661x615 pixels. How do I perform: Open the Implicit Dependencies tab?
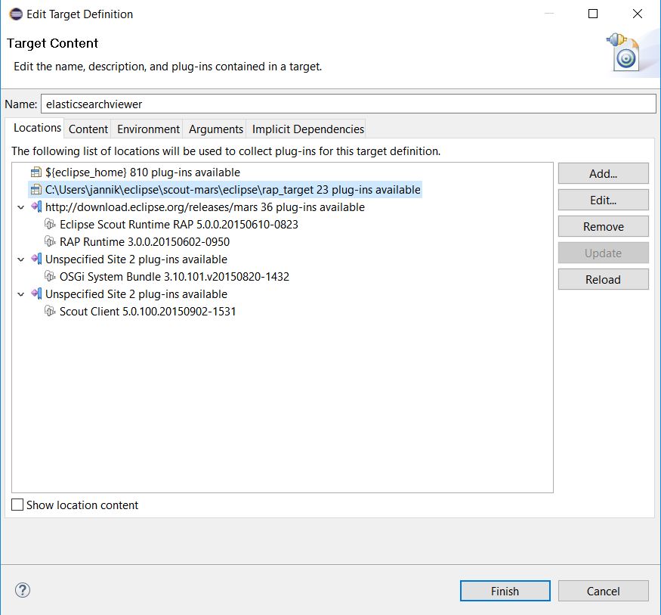307,129
